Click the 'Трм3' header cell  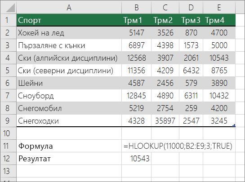[x=191, y=20]
